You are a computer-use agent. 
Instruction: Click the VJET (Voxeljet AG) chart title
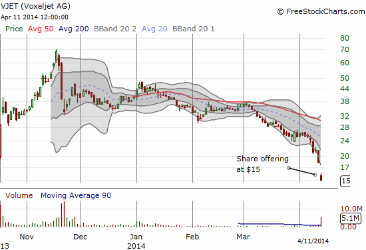(35, 6)
